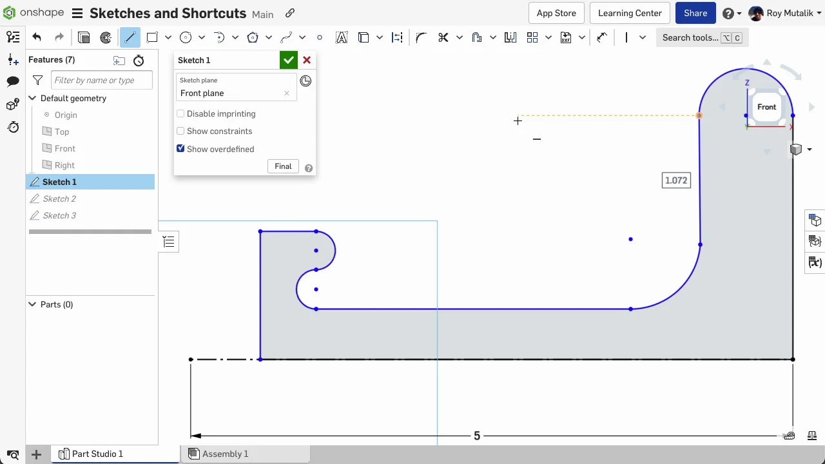Open circle tool dropdown arrow
This screenshot has width=825, height=464.
click(201, 37)
